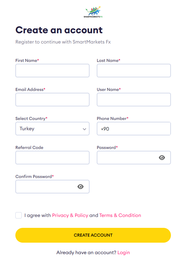Select the Email Address input
The height and width of the screenshot is (262, 189).
tap(52, 100)
